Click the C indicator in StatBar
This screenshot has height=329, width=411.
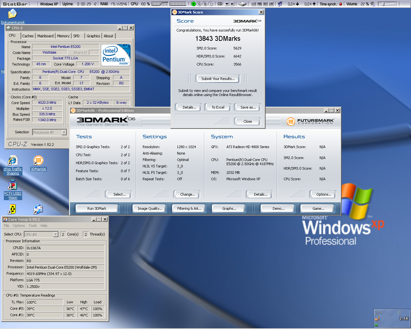coord(199,4)
